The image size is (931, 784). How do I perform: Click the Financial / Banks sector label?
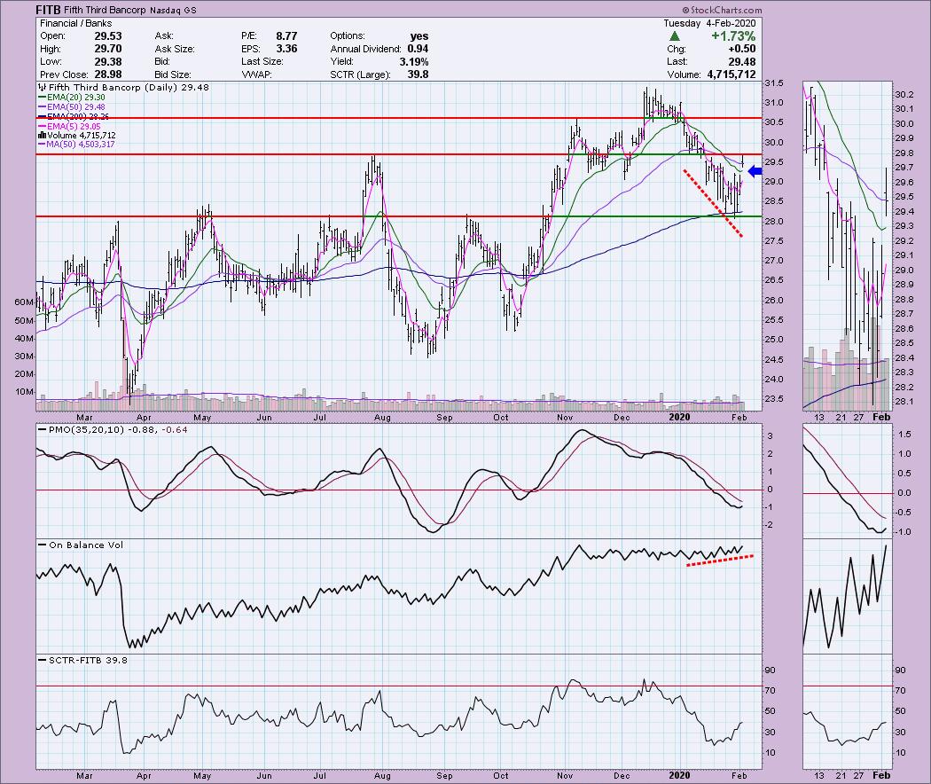pos(75,23)
